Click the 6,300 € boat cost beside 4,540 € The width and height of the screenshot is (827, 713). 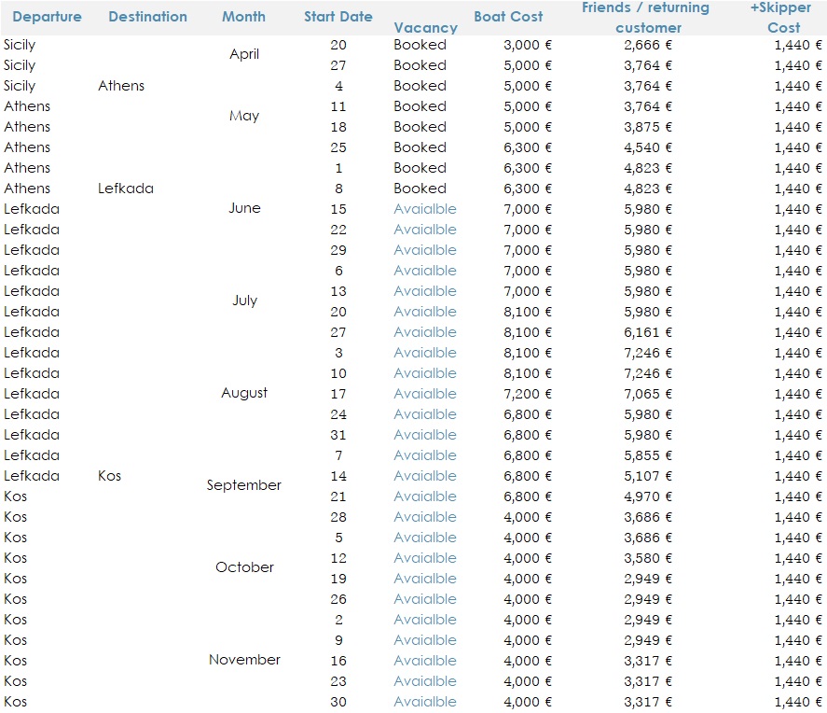[x=528, y=147]
